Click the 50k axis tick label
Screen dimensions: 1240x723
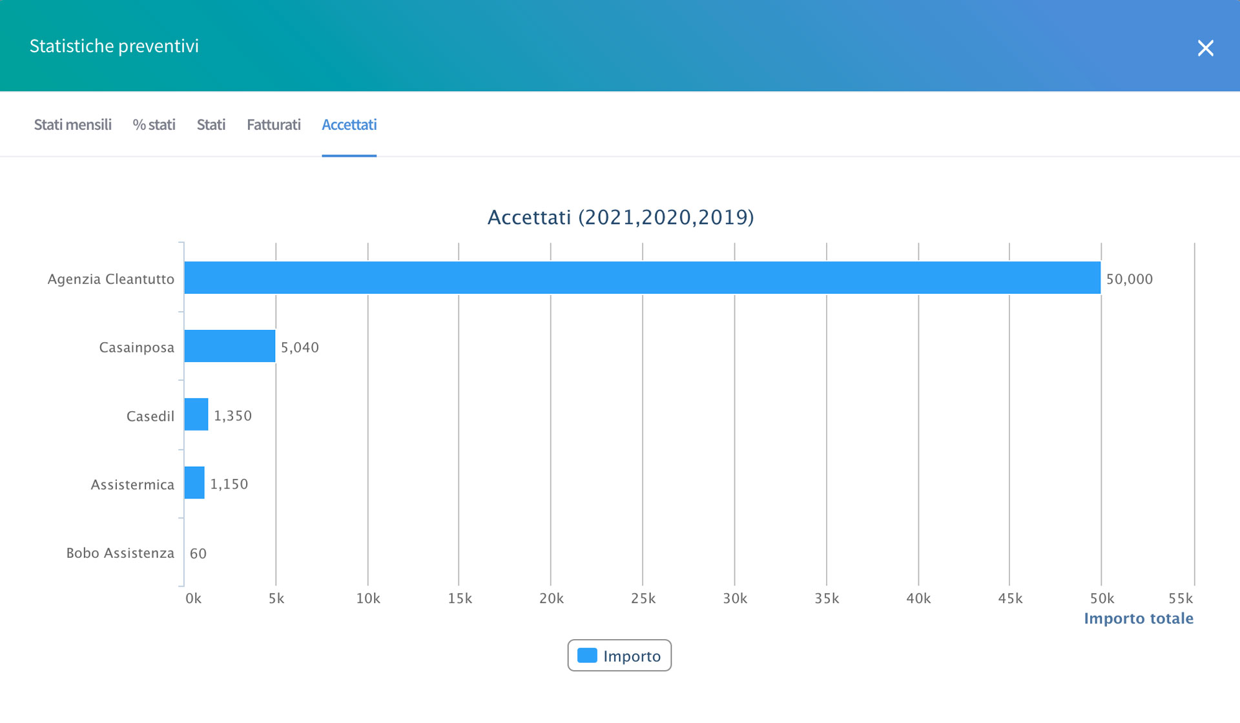click(x=1102, y=598)
